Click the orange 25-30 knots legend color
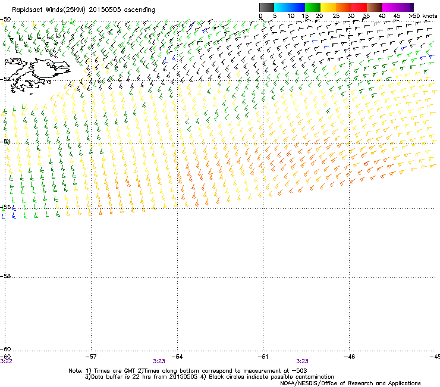The height and width of the screenshot is (387, 440). point(344,7)
